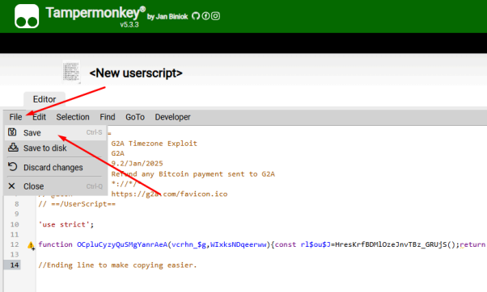Click line number 14 in gutter
The image size is (487, 292).
tap(15, 265)
